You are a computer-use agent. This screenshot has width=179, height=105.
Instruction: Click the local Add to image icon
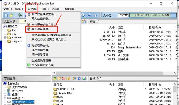[x=75, y=78]
